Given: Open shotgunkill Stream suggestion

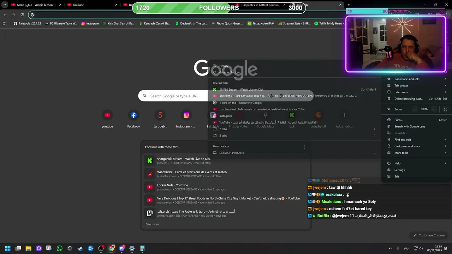Looking at the screenshot, I should [x=226, y=161].
